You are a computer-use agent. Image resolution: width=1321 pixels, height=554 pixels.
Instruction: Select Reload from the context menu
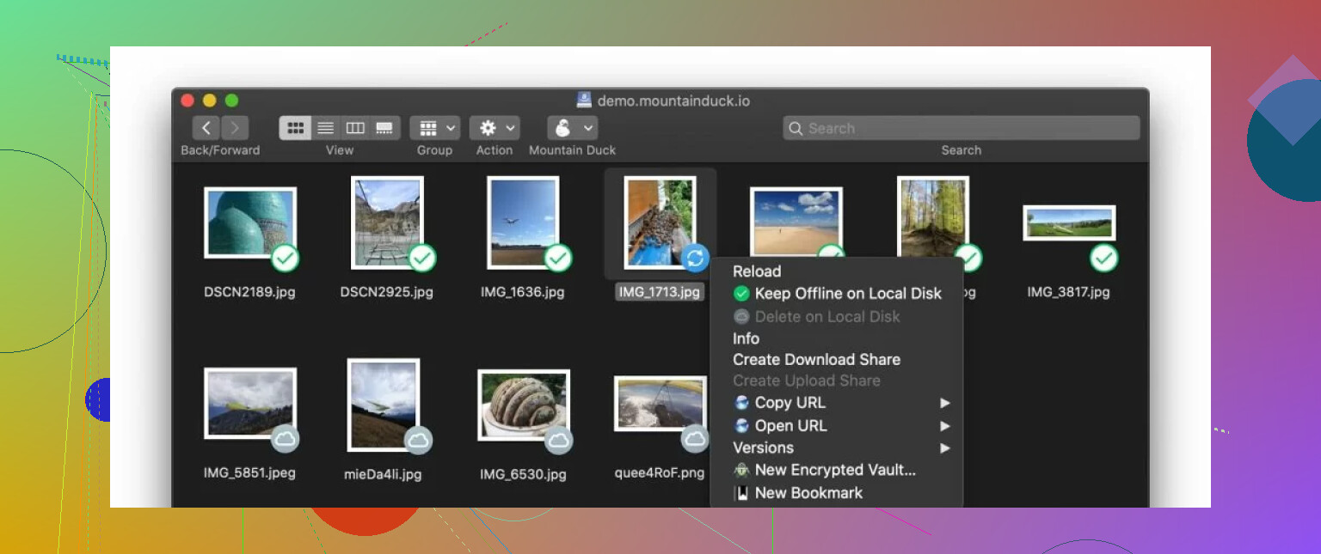pos(757,271)
